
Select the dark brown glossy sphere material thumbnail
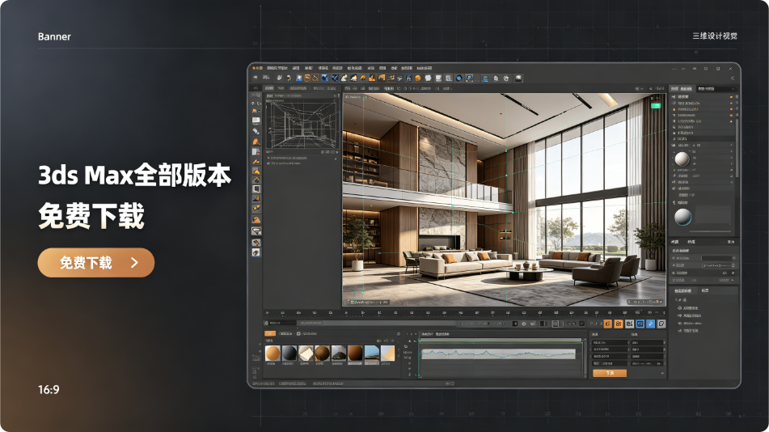tap(355, 353)
